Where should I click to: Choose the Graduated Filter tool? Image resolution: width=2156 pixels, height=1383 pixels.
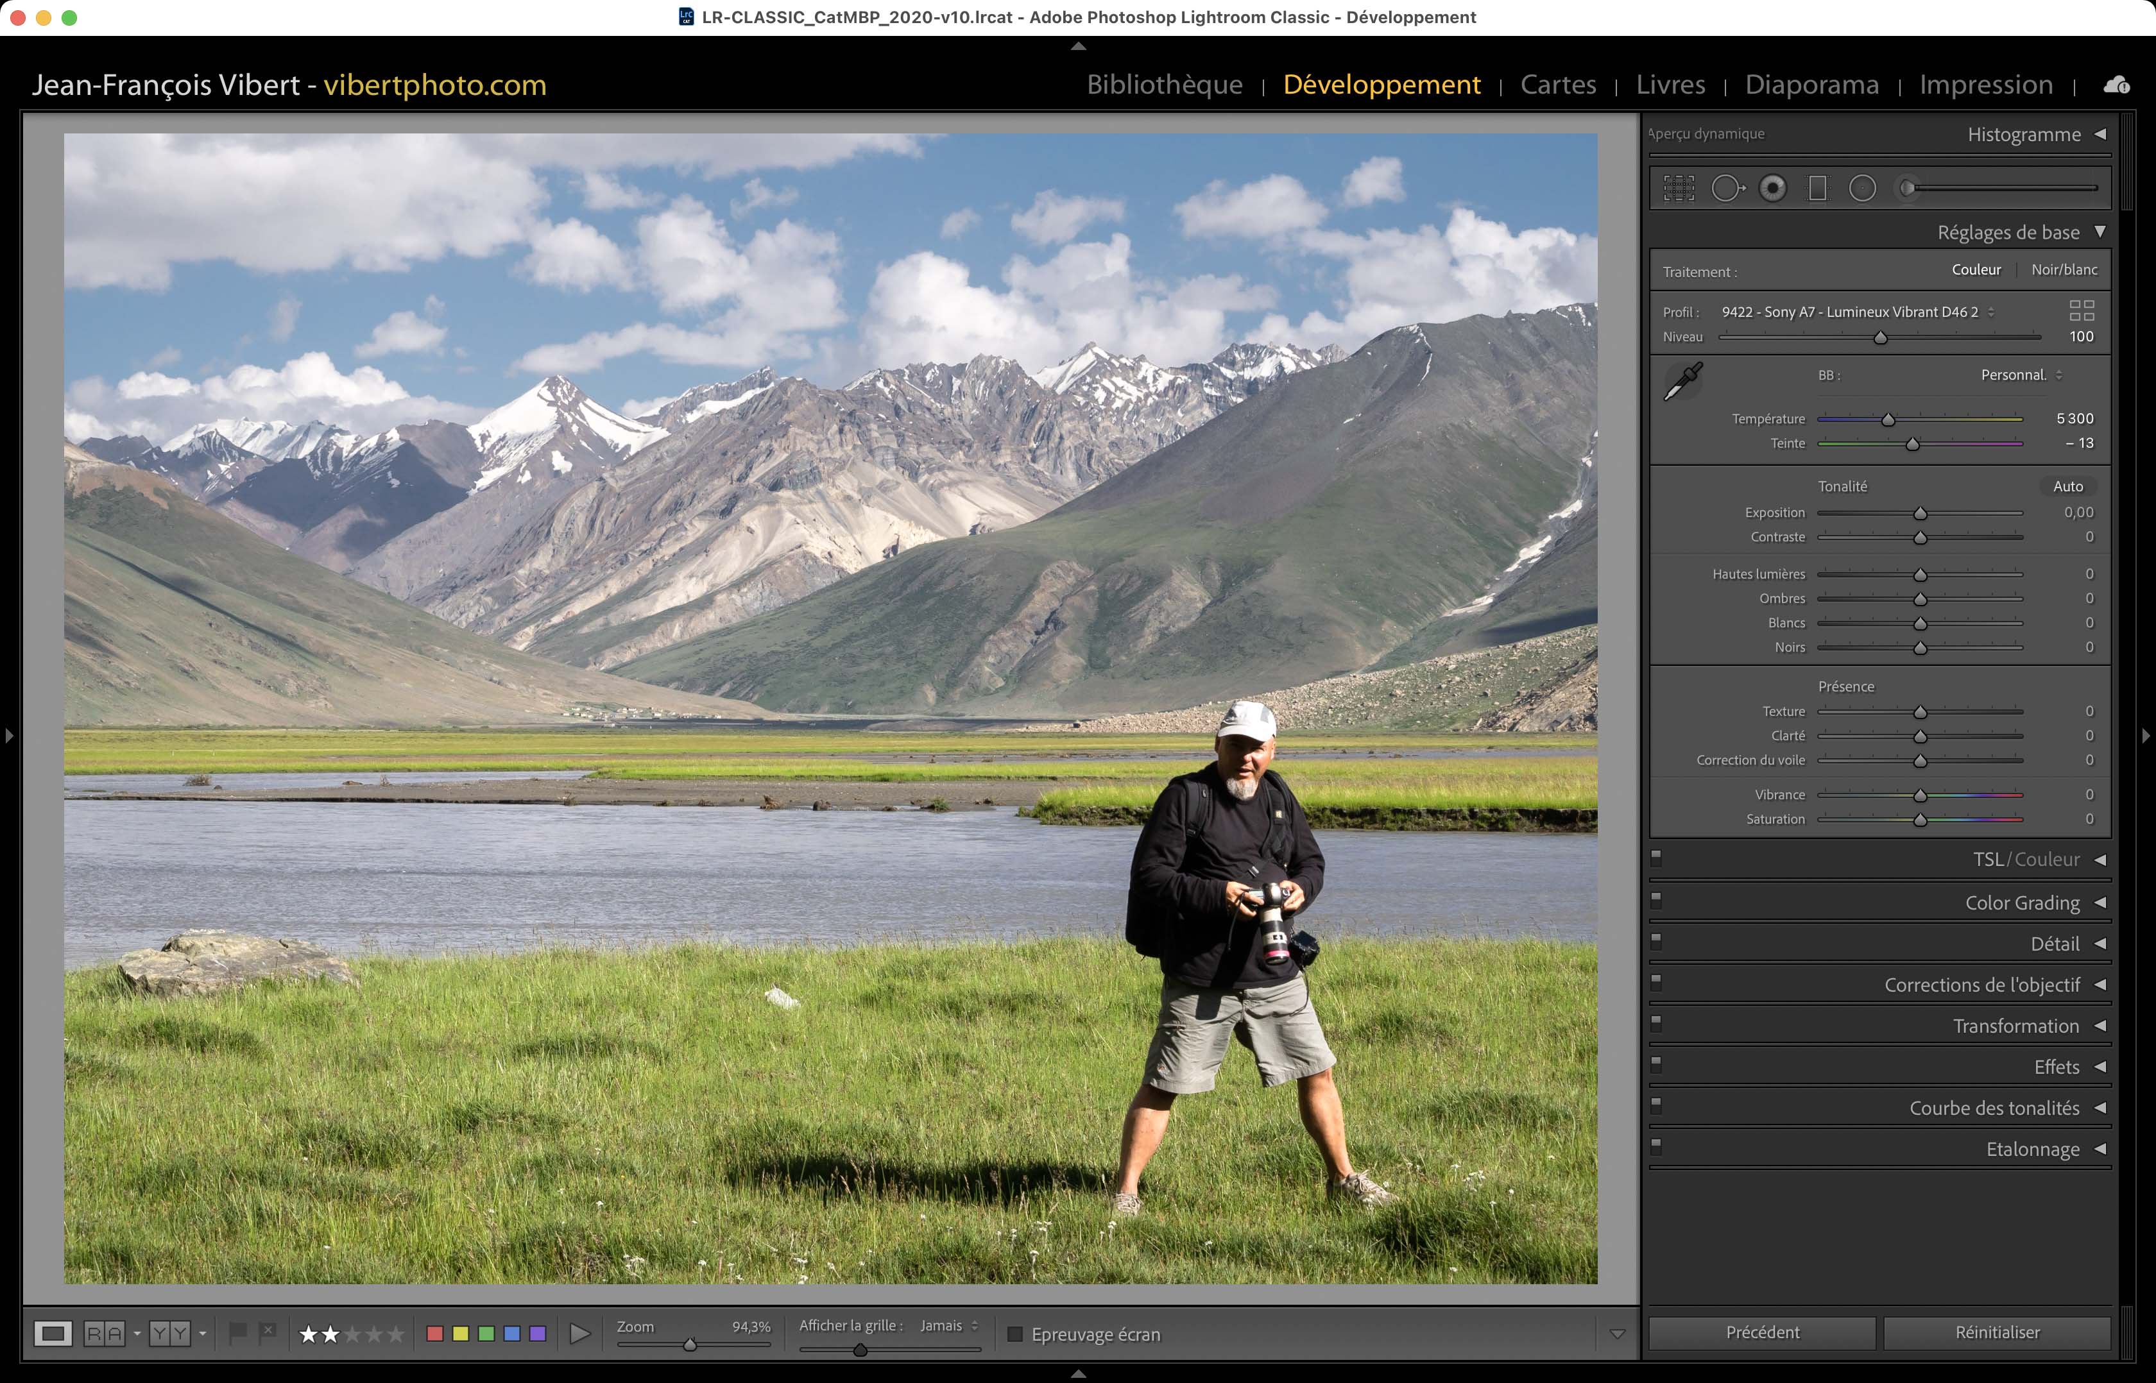[1817, 189]
